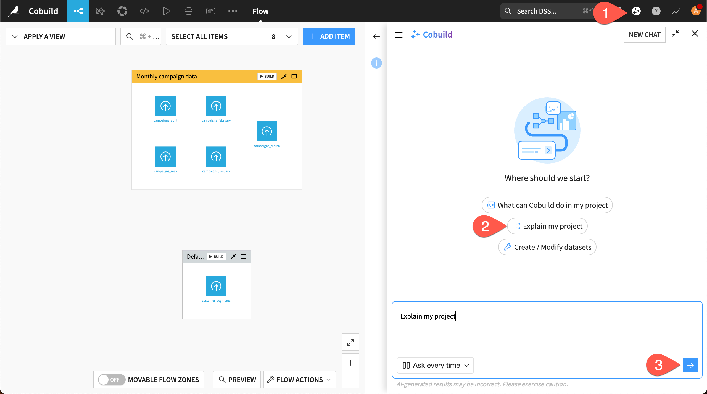This screenshot has width=707, height=394.
Task: Start a New Chat
Action: click(645, 35)
